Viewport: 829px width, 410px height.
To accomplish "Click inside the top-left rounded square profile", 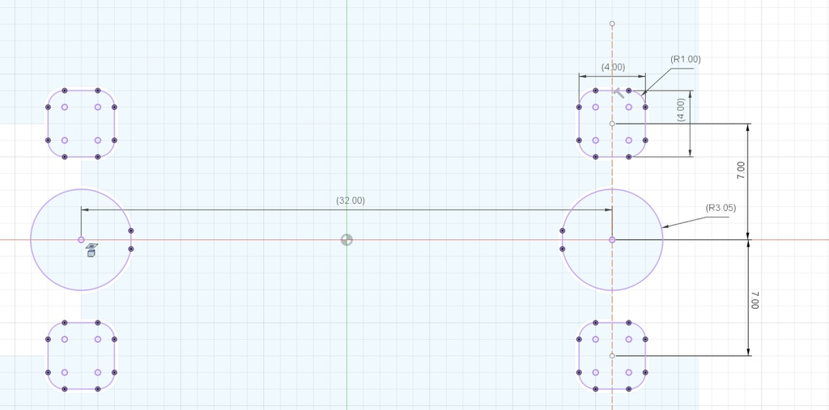I will click(81, 124).
